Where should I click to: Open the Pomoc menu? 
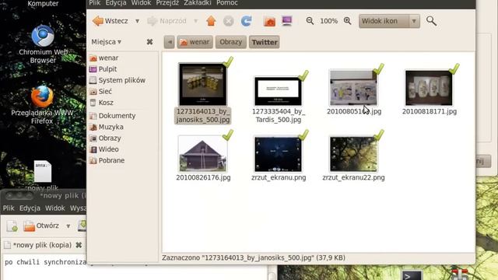point(227,3)
